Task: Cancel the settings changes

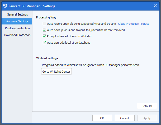Action: click(x=125, y=118)
